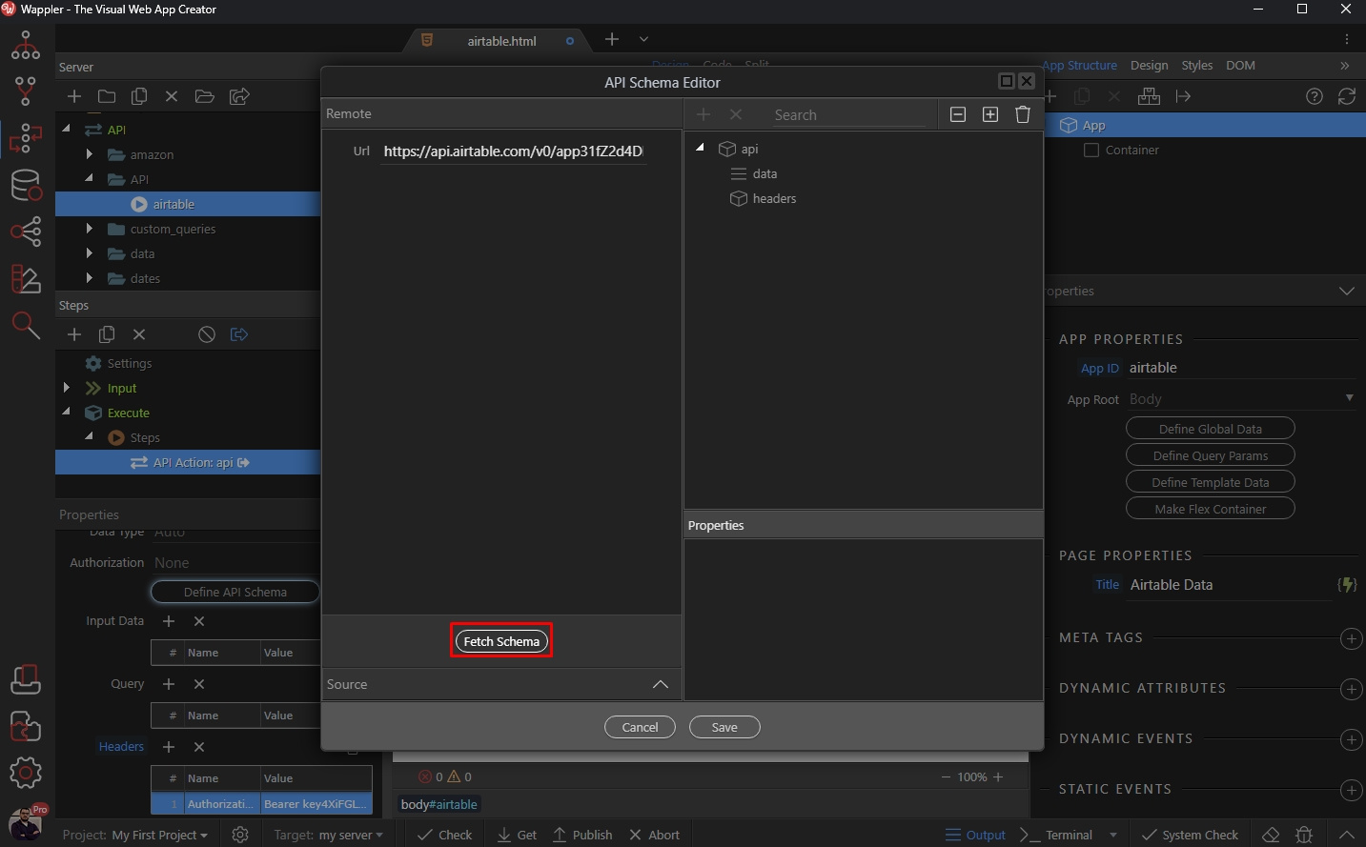Image resolution: width=1366 pixels, height=847 pixels.
Task: Add a Meta Tags entry
Action: [1351, 638]
